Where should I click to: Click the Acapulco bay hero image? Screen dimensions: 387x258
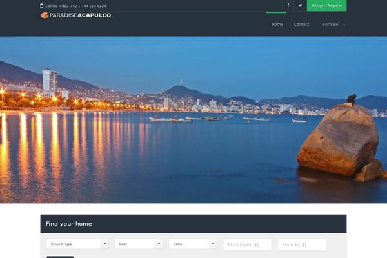point(193,120)
